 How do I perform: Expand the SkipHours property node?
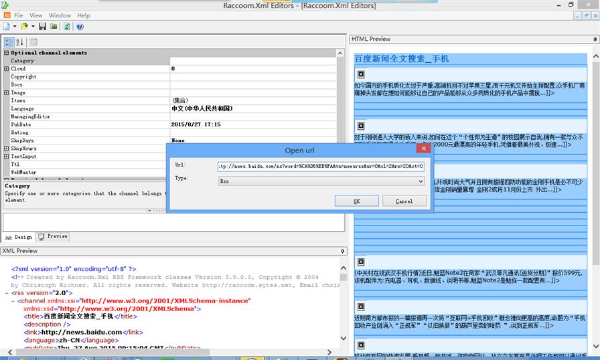click(x=7, y=149)
